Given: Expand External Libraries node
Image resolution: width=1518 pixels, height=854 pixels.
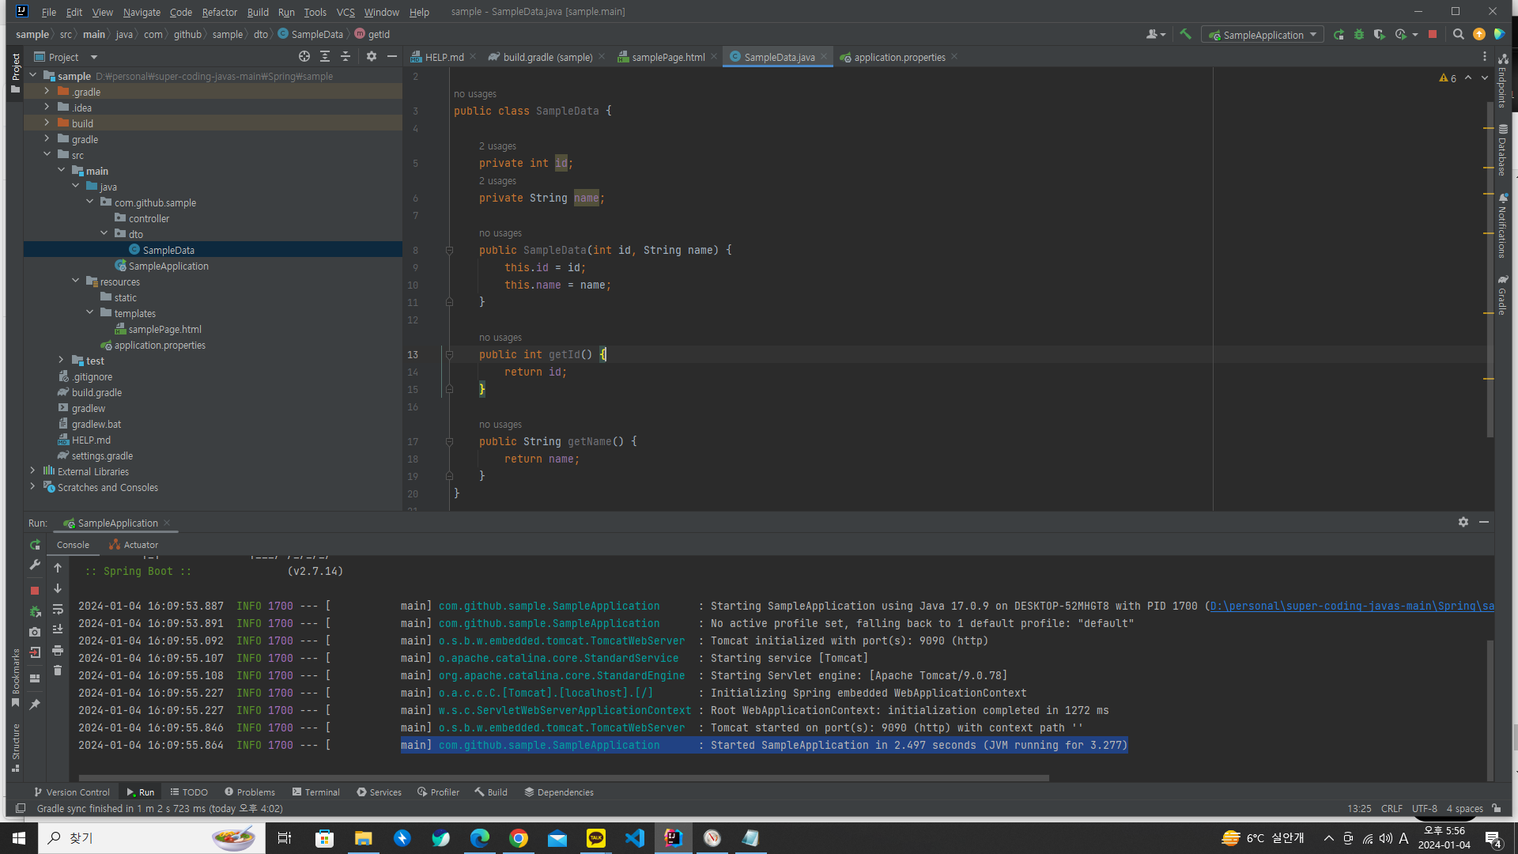Looking at the screenshot, I should click(32, 471).
